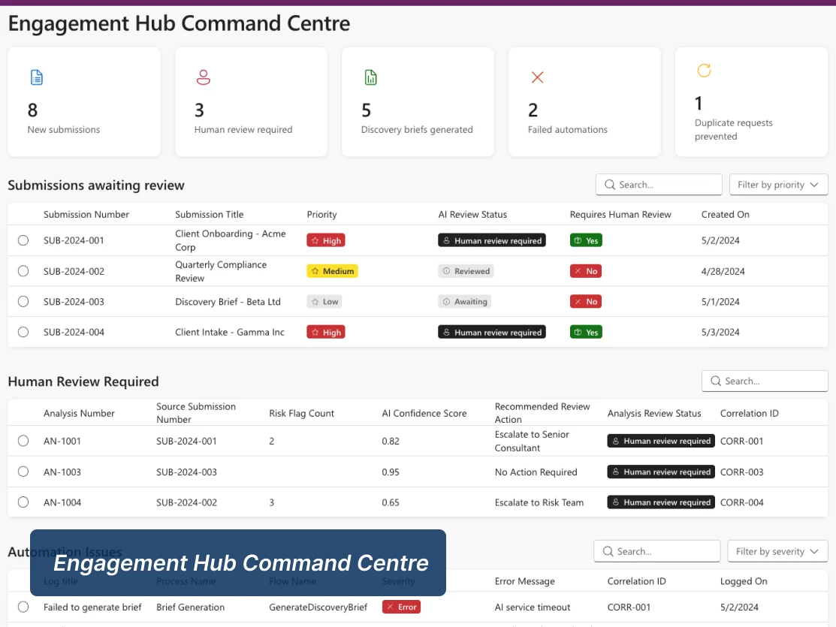This screenshot has height=627, width=836.
Task: Click Human review required badge for AN-1004
Action: click(x=661, y=502)
